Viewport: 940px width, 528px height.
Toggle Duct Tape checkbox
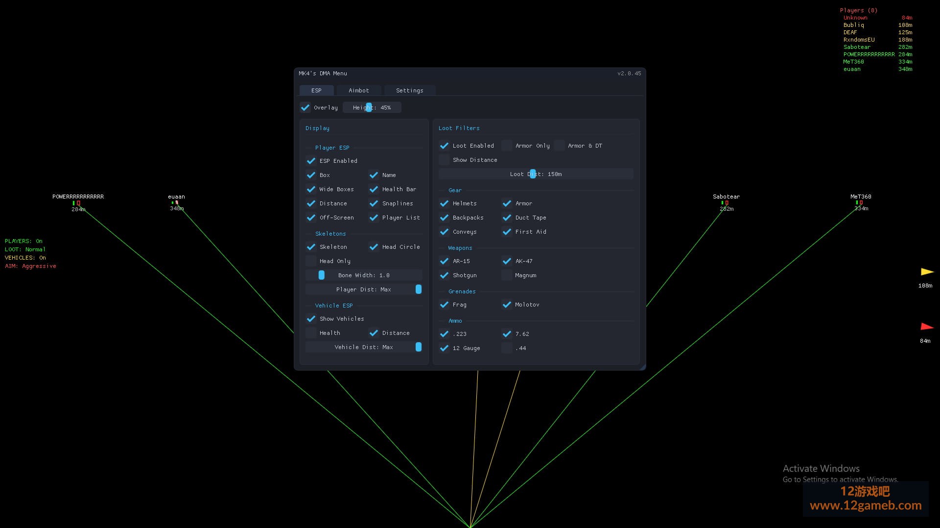(507, 218)
